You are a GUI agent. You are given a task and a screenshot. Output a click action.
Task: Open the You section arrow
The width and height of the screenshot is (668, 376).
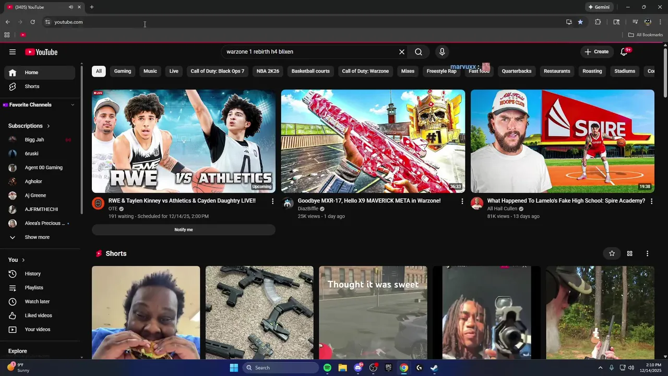(x=23, y=260)
